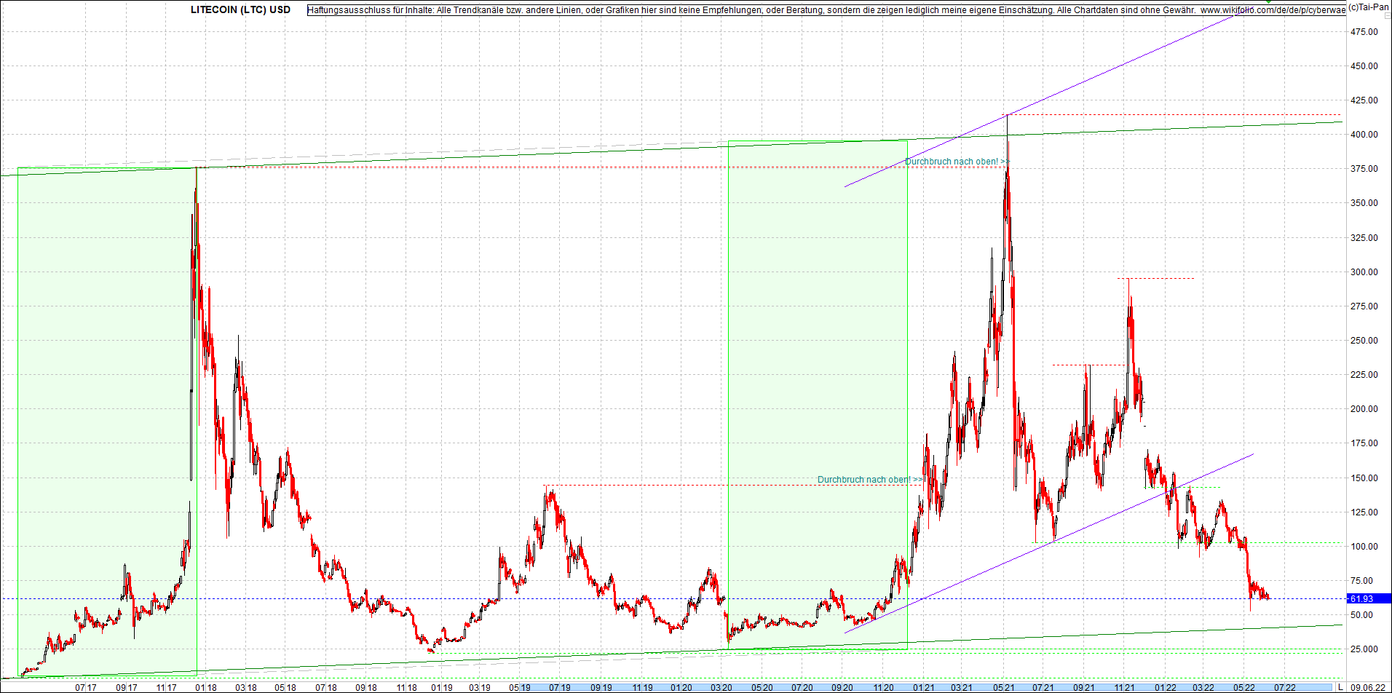This screenshot has height=693, width=1392.
Task: Click the 07'20 date axis label
Action: 802,688
